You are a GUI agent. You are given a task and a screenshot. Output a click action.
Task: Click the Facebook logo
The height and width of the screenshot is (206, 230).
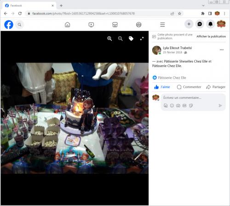pos(9,24)
